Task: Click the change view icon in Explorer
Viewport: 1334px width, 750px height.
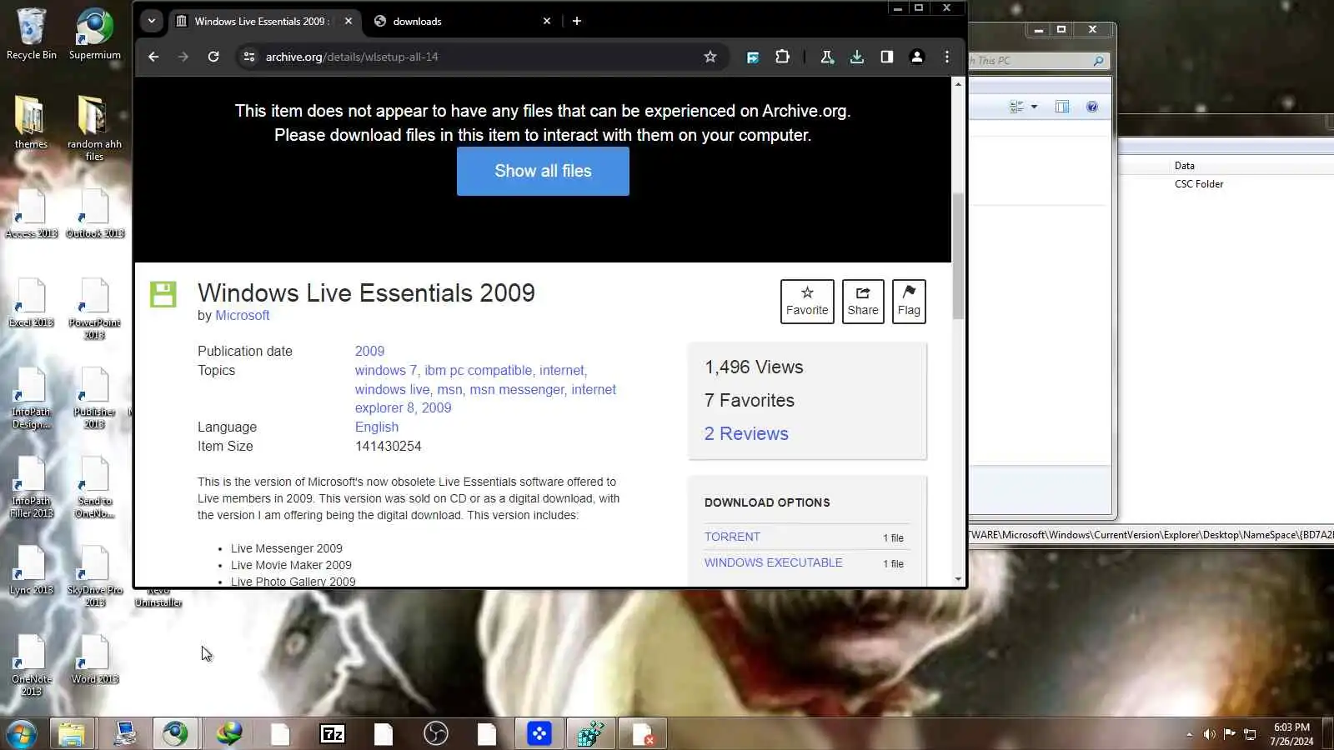Action: [x=1016, y=107]
